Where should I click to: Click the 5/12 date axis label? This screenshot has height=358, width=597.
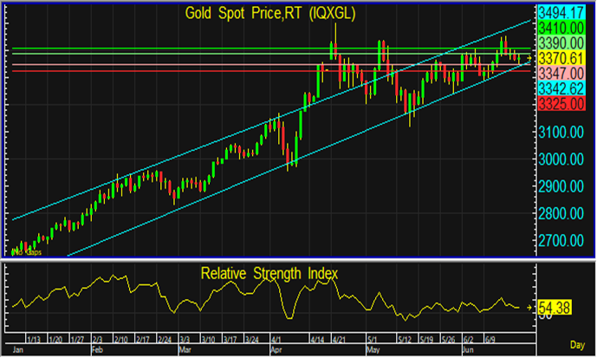point(405,340)
